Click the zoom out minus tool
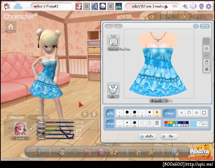 [206, 56]
